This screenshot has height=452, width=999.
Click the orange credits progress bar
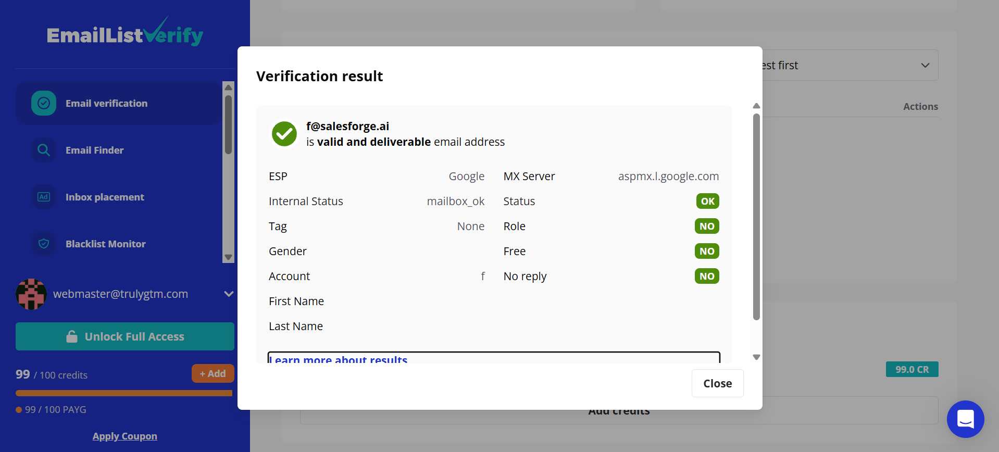tap(124, 393)
